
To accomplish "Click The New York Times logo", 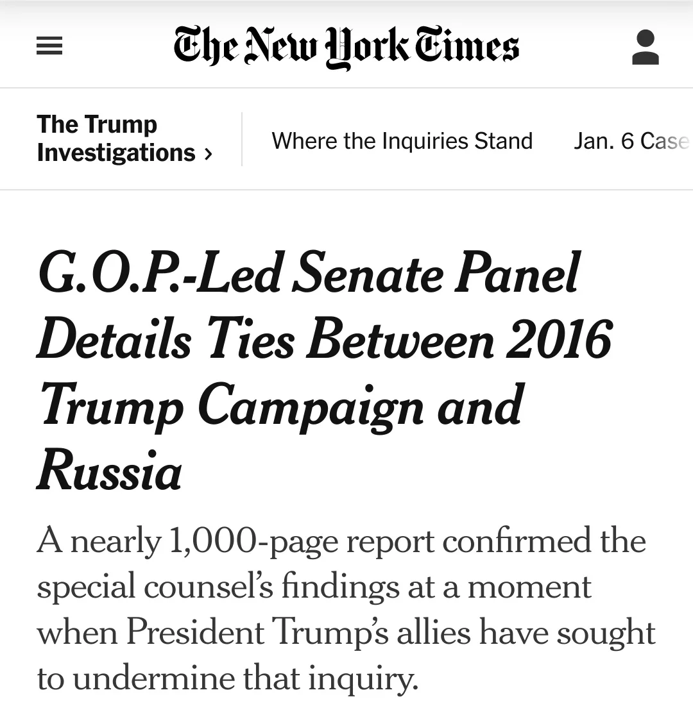I will click(x=346, y=47).
